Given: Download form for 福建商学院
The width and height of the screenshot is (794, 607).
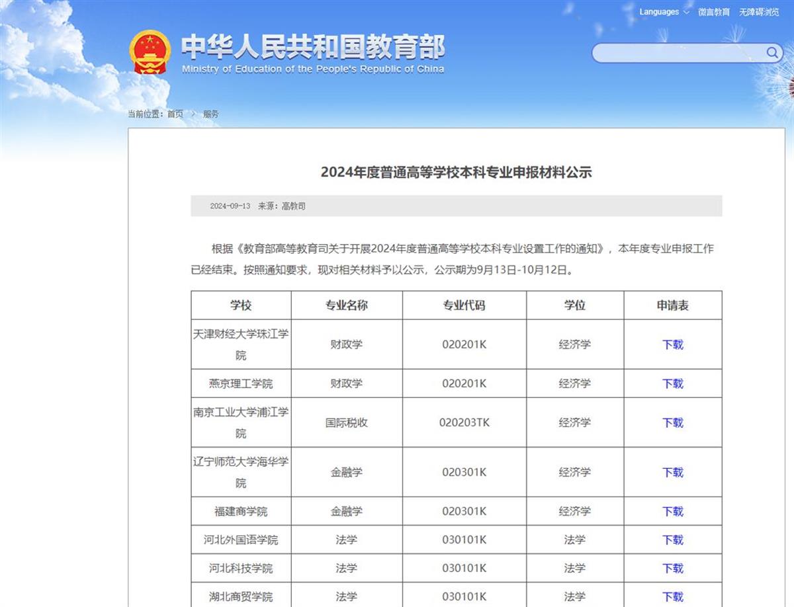Looking at the screenshot, I should (x=673, y=511).
